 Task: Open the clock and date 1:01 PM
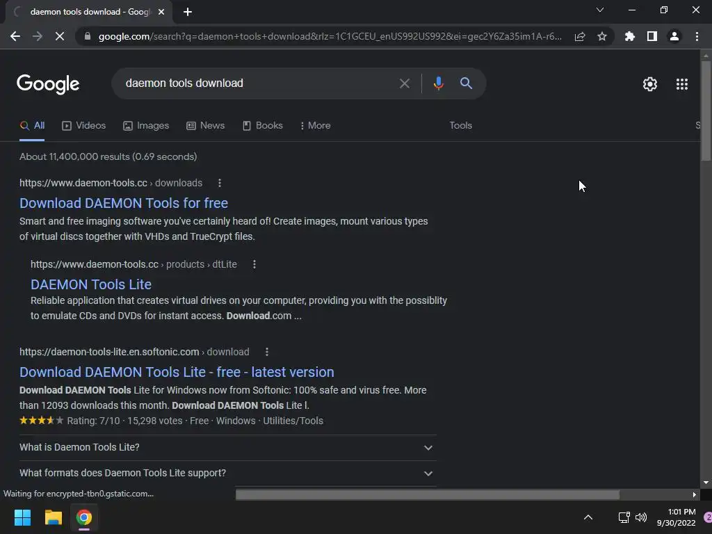click(x=676, y=517)
